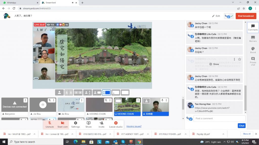
Task: Open the Private chat panel
Action: (253, 61)
